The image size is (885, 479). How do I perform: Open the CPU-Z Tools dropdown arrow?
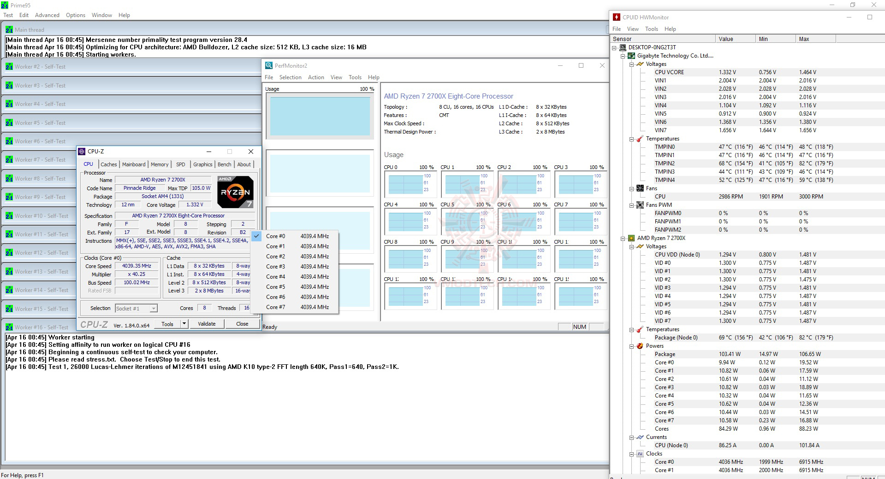click(184, 324)
